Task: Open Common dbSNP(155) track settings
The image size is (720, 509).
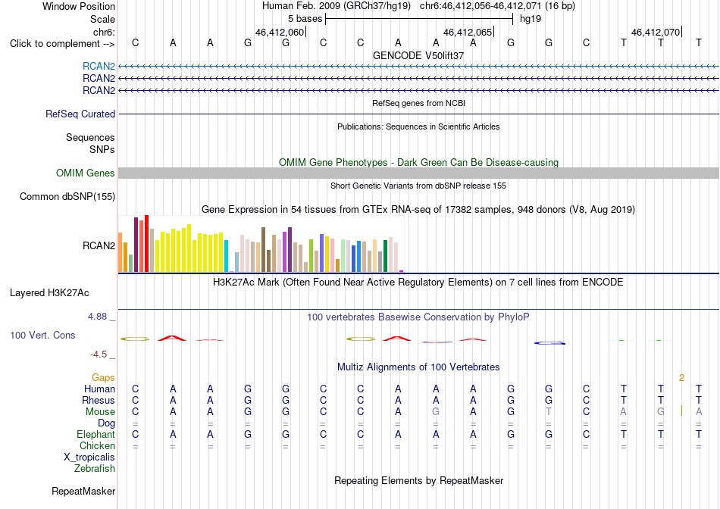Action: click(x=67, y=196)
